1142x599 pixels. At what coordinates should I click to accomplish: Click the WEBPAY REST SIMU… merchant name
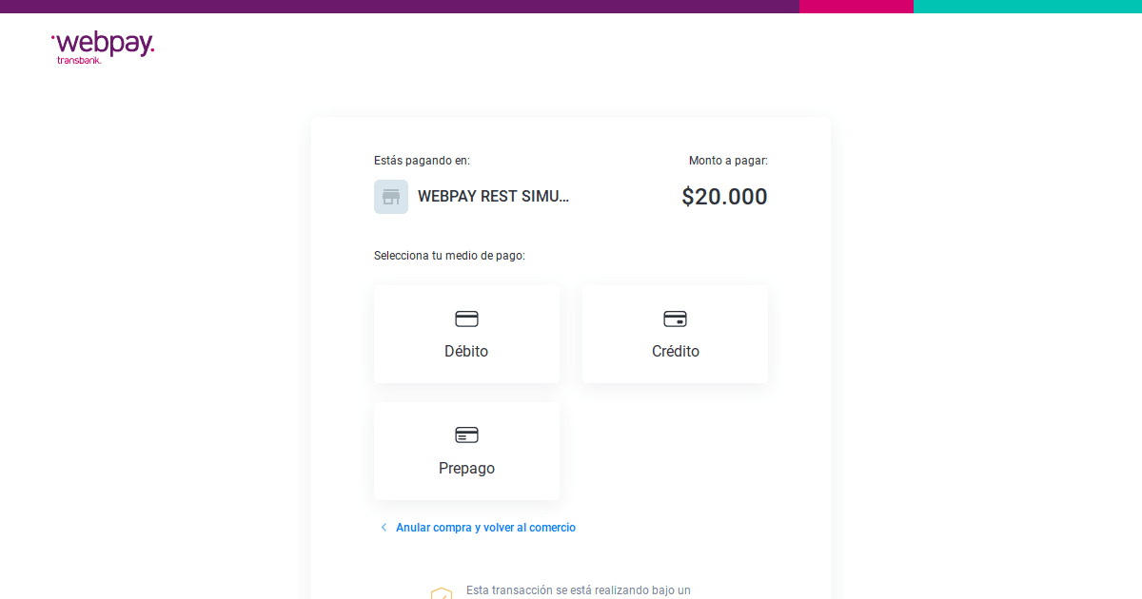[x=494, y=196]
